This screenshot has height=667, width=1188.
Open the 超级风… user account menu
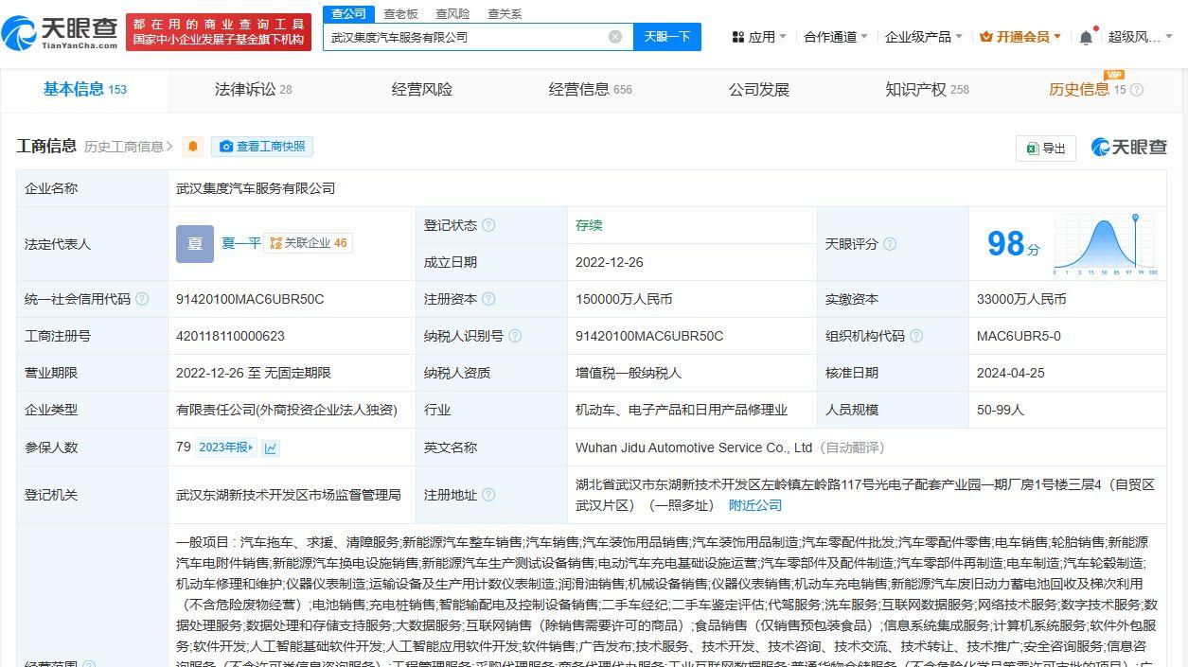click(1140, 37)
